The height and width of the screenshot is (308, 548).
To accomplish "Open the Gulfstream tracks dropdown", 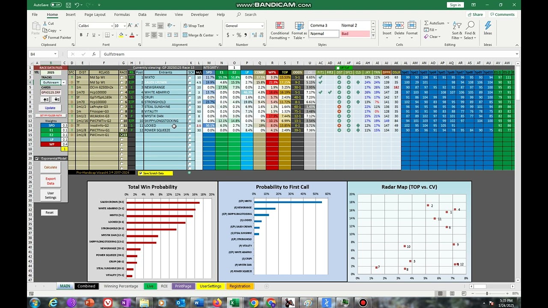I will pos(63,83).
